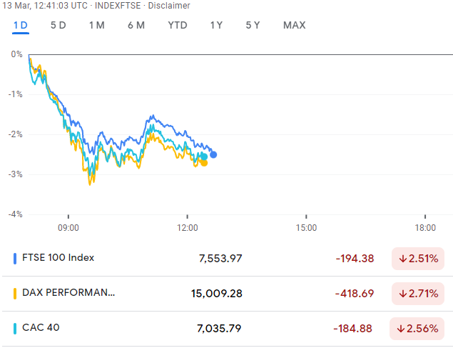Click the blue FTSE endpoint dot on chart
This screenshot has height=353, width=453.
(213, 154)
